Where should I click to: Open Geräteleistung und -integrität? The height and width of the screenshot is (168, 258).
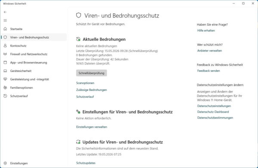(34, 79)
